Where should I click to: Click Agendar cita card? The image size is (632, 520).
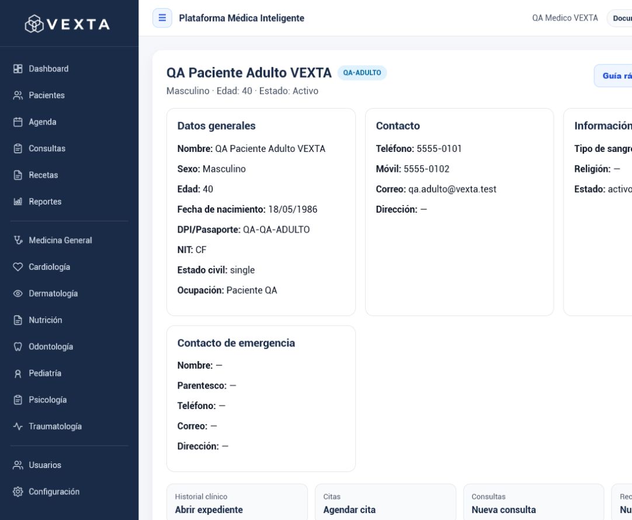pos(386,502)
